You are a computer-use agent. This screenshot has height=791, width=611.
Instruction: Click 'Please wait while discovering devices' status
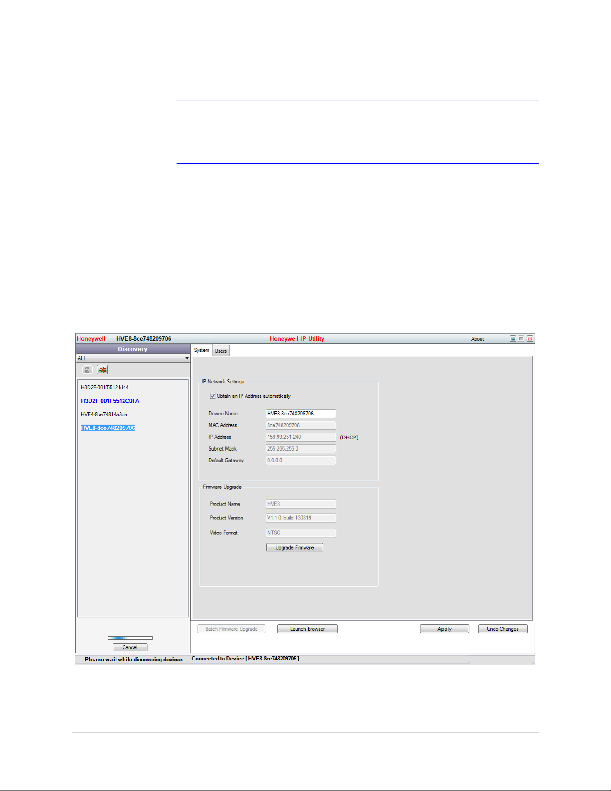(x=133, y=659)
